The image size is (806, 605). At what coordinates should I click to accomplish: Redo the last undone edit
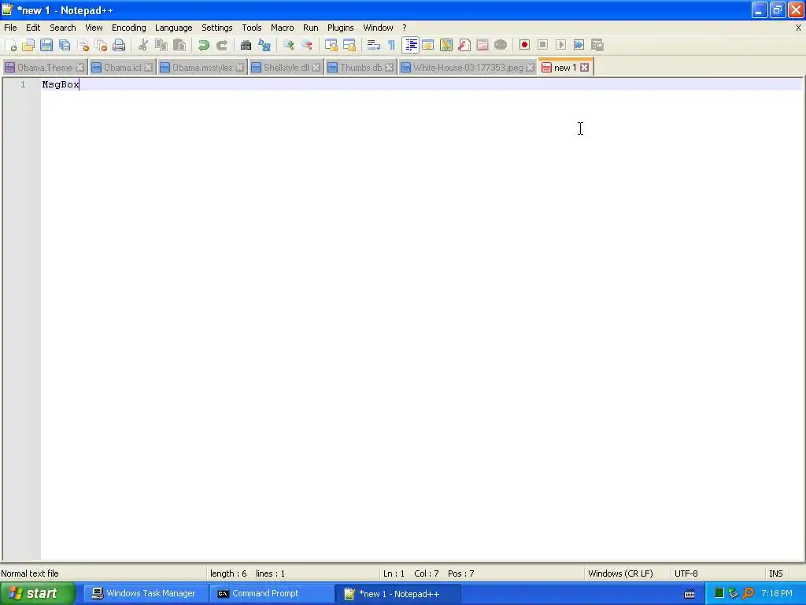pos(221,45)
